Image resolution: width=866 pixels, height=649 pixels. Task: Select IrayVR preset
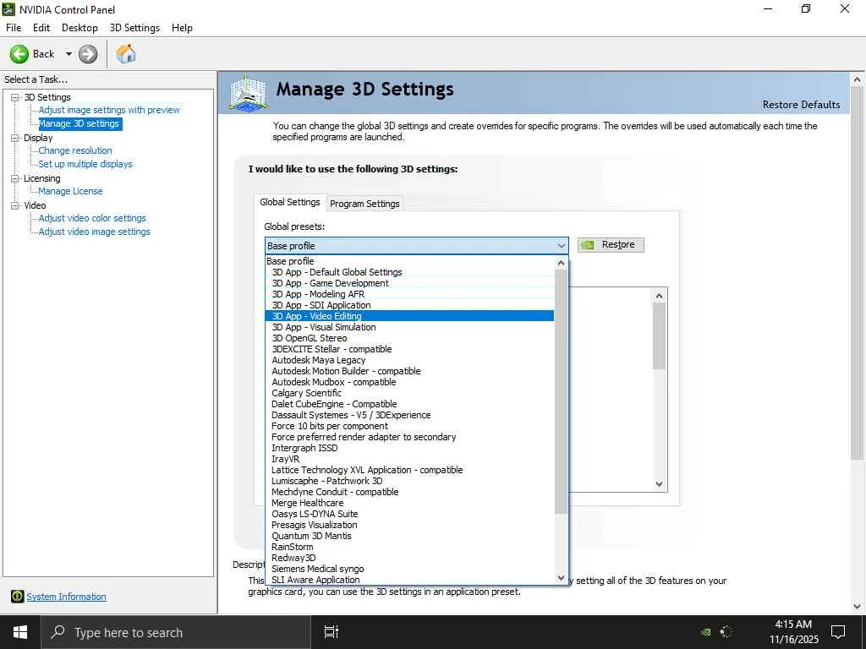pos(409,459)
